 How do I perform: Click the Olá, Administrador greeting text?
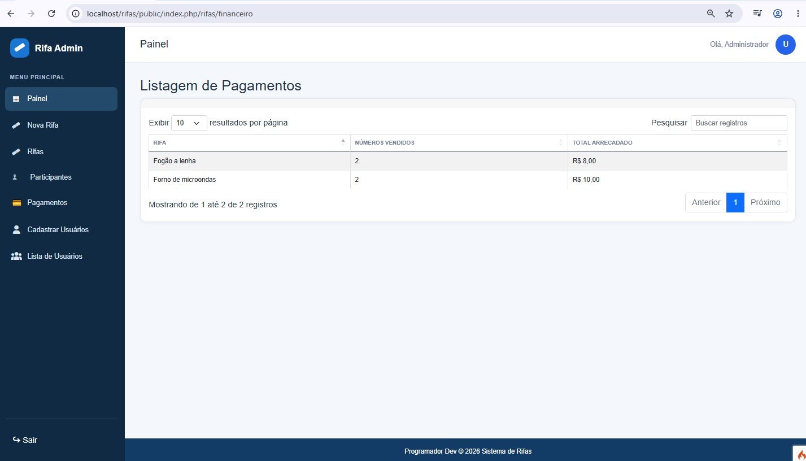pyautogui.click(x=739, y=45)
